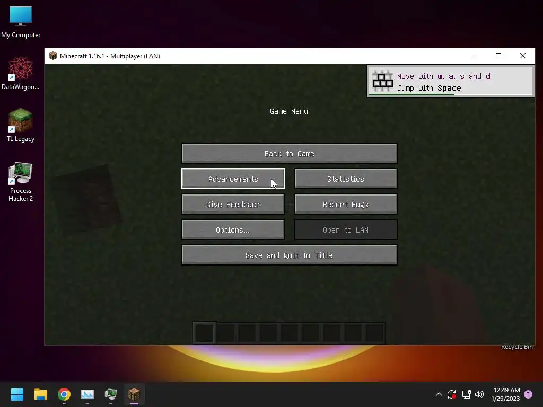Click the 'Jump with Space' tutorial hint

coord(429,88)
